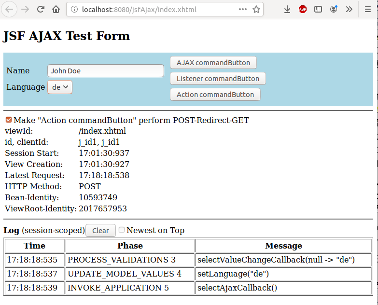Open the Firefox hamburger menu

click(368, 9)
